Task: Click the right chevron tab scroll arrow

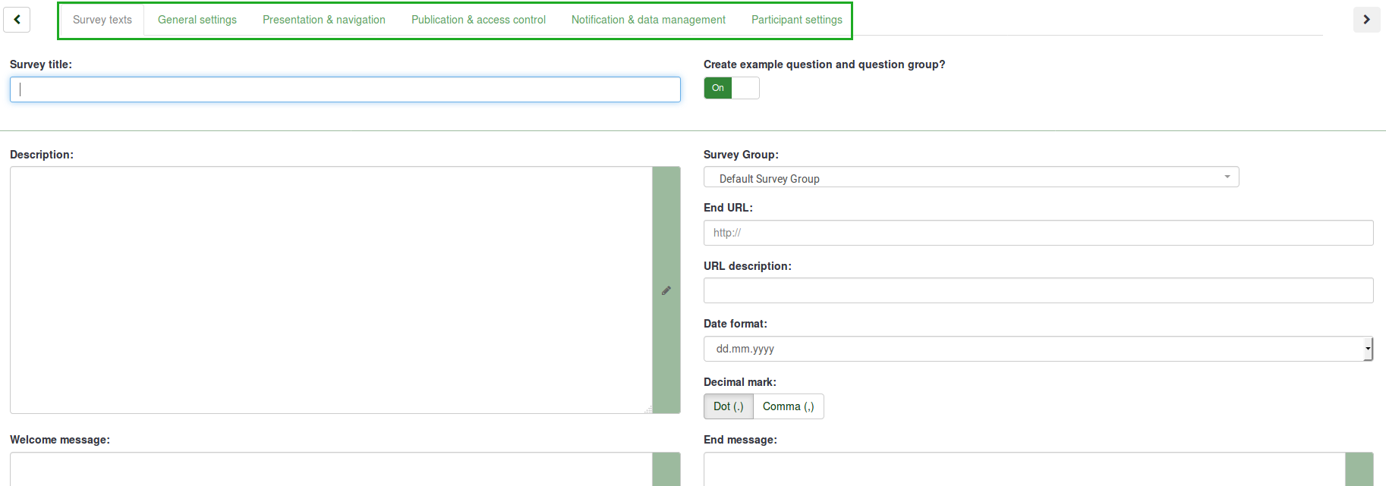Action: click(x=1366, y=20)
